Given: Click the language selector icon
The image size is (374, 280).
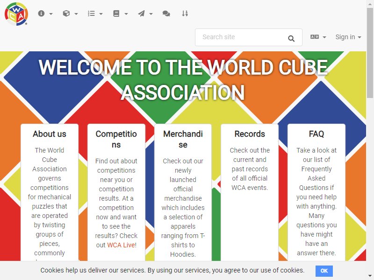Looking at the screenshot, I should 315,37.
